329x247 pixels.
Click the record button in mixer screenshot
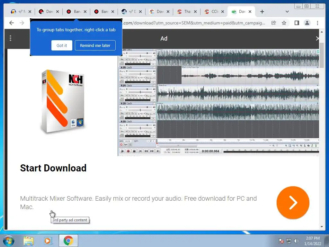[x=129, y=151]
